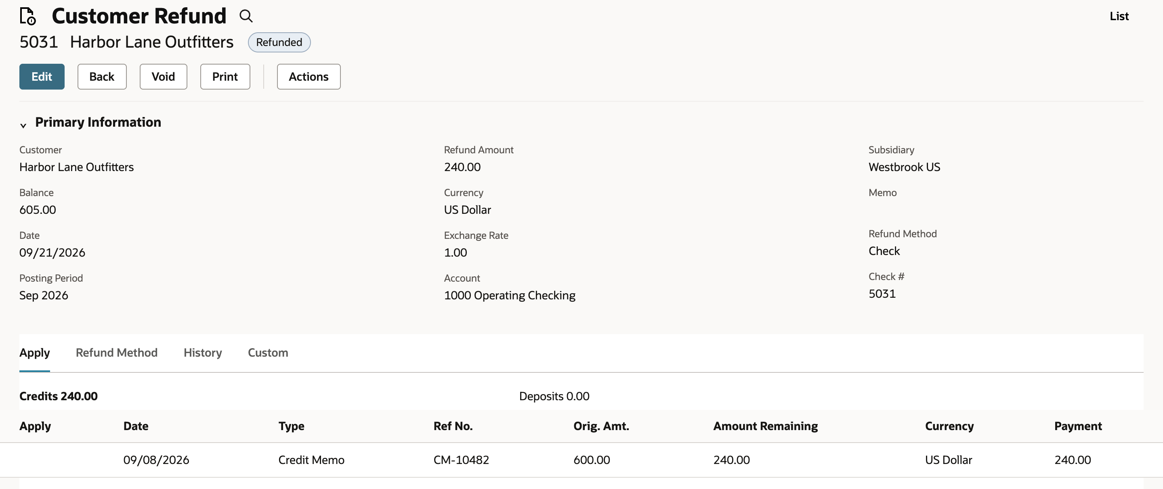Open the search magnifier next to Customer Refund

pyautogui.click(x=246, y=16)
